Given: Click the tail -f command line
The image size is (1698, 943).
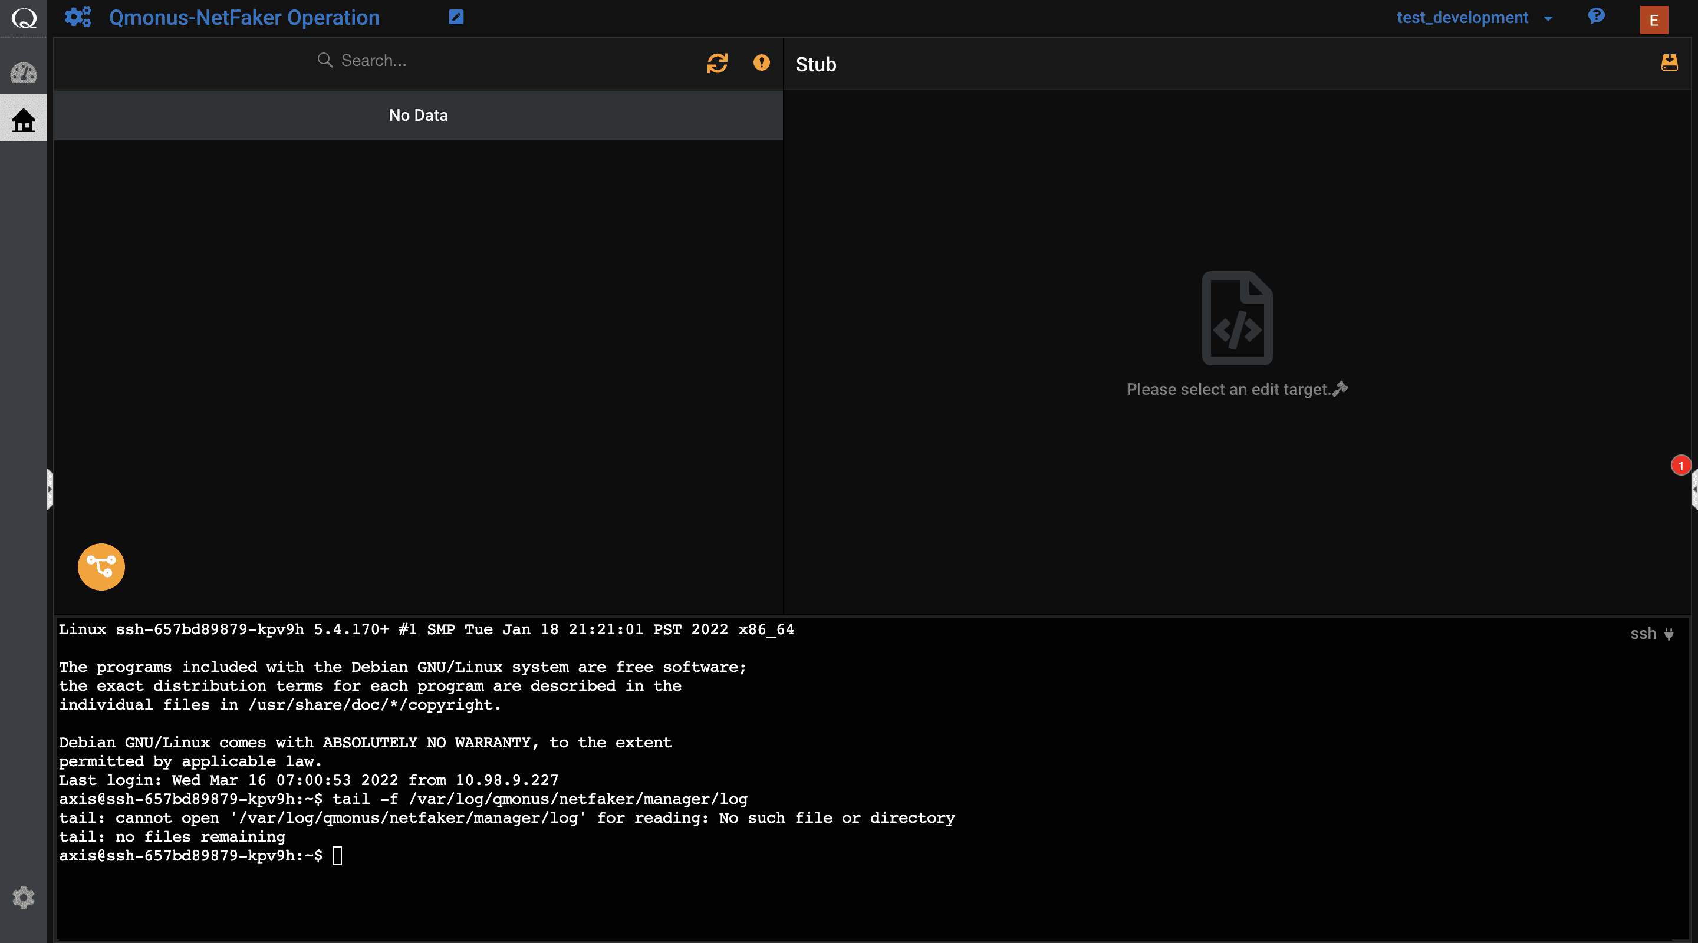Looking at the screenshot, I should [403, 799].
